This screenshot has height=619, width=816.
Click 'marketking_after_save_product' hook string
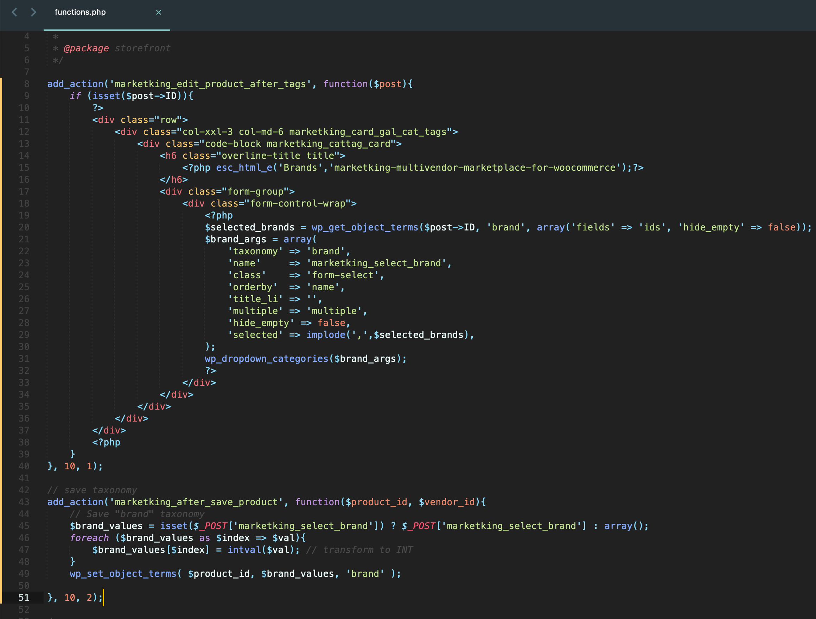[x=196, y=502]
